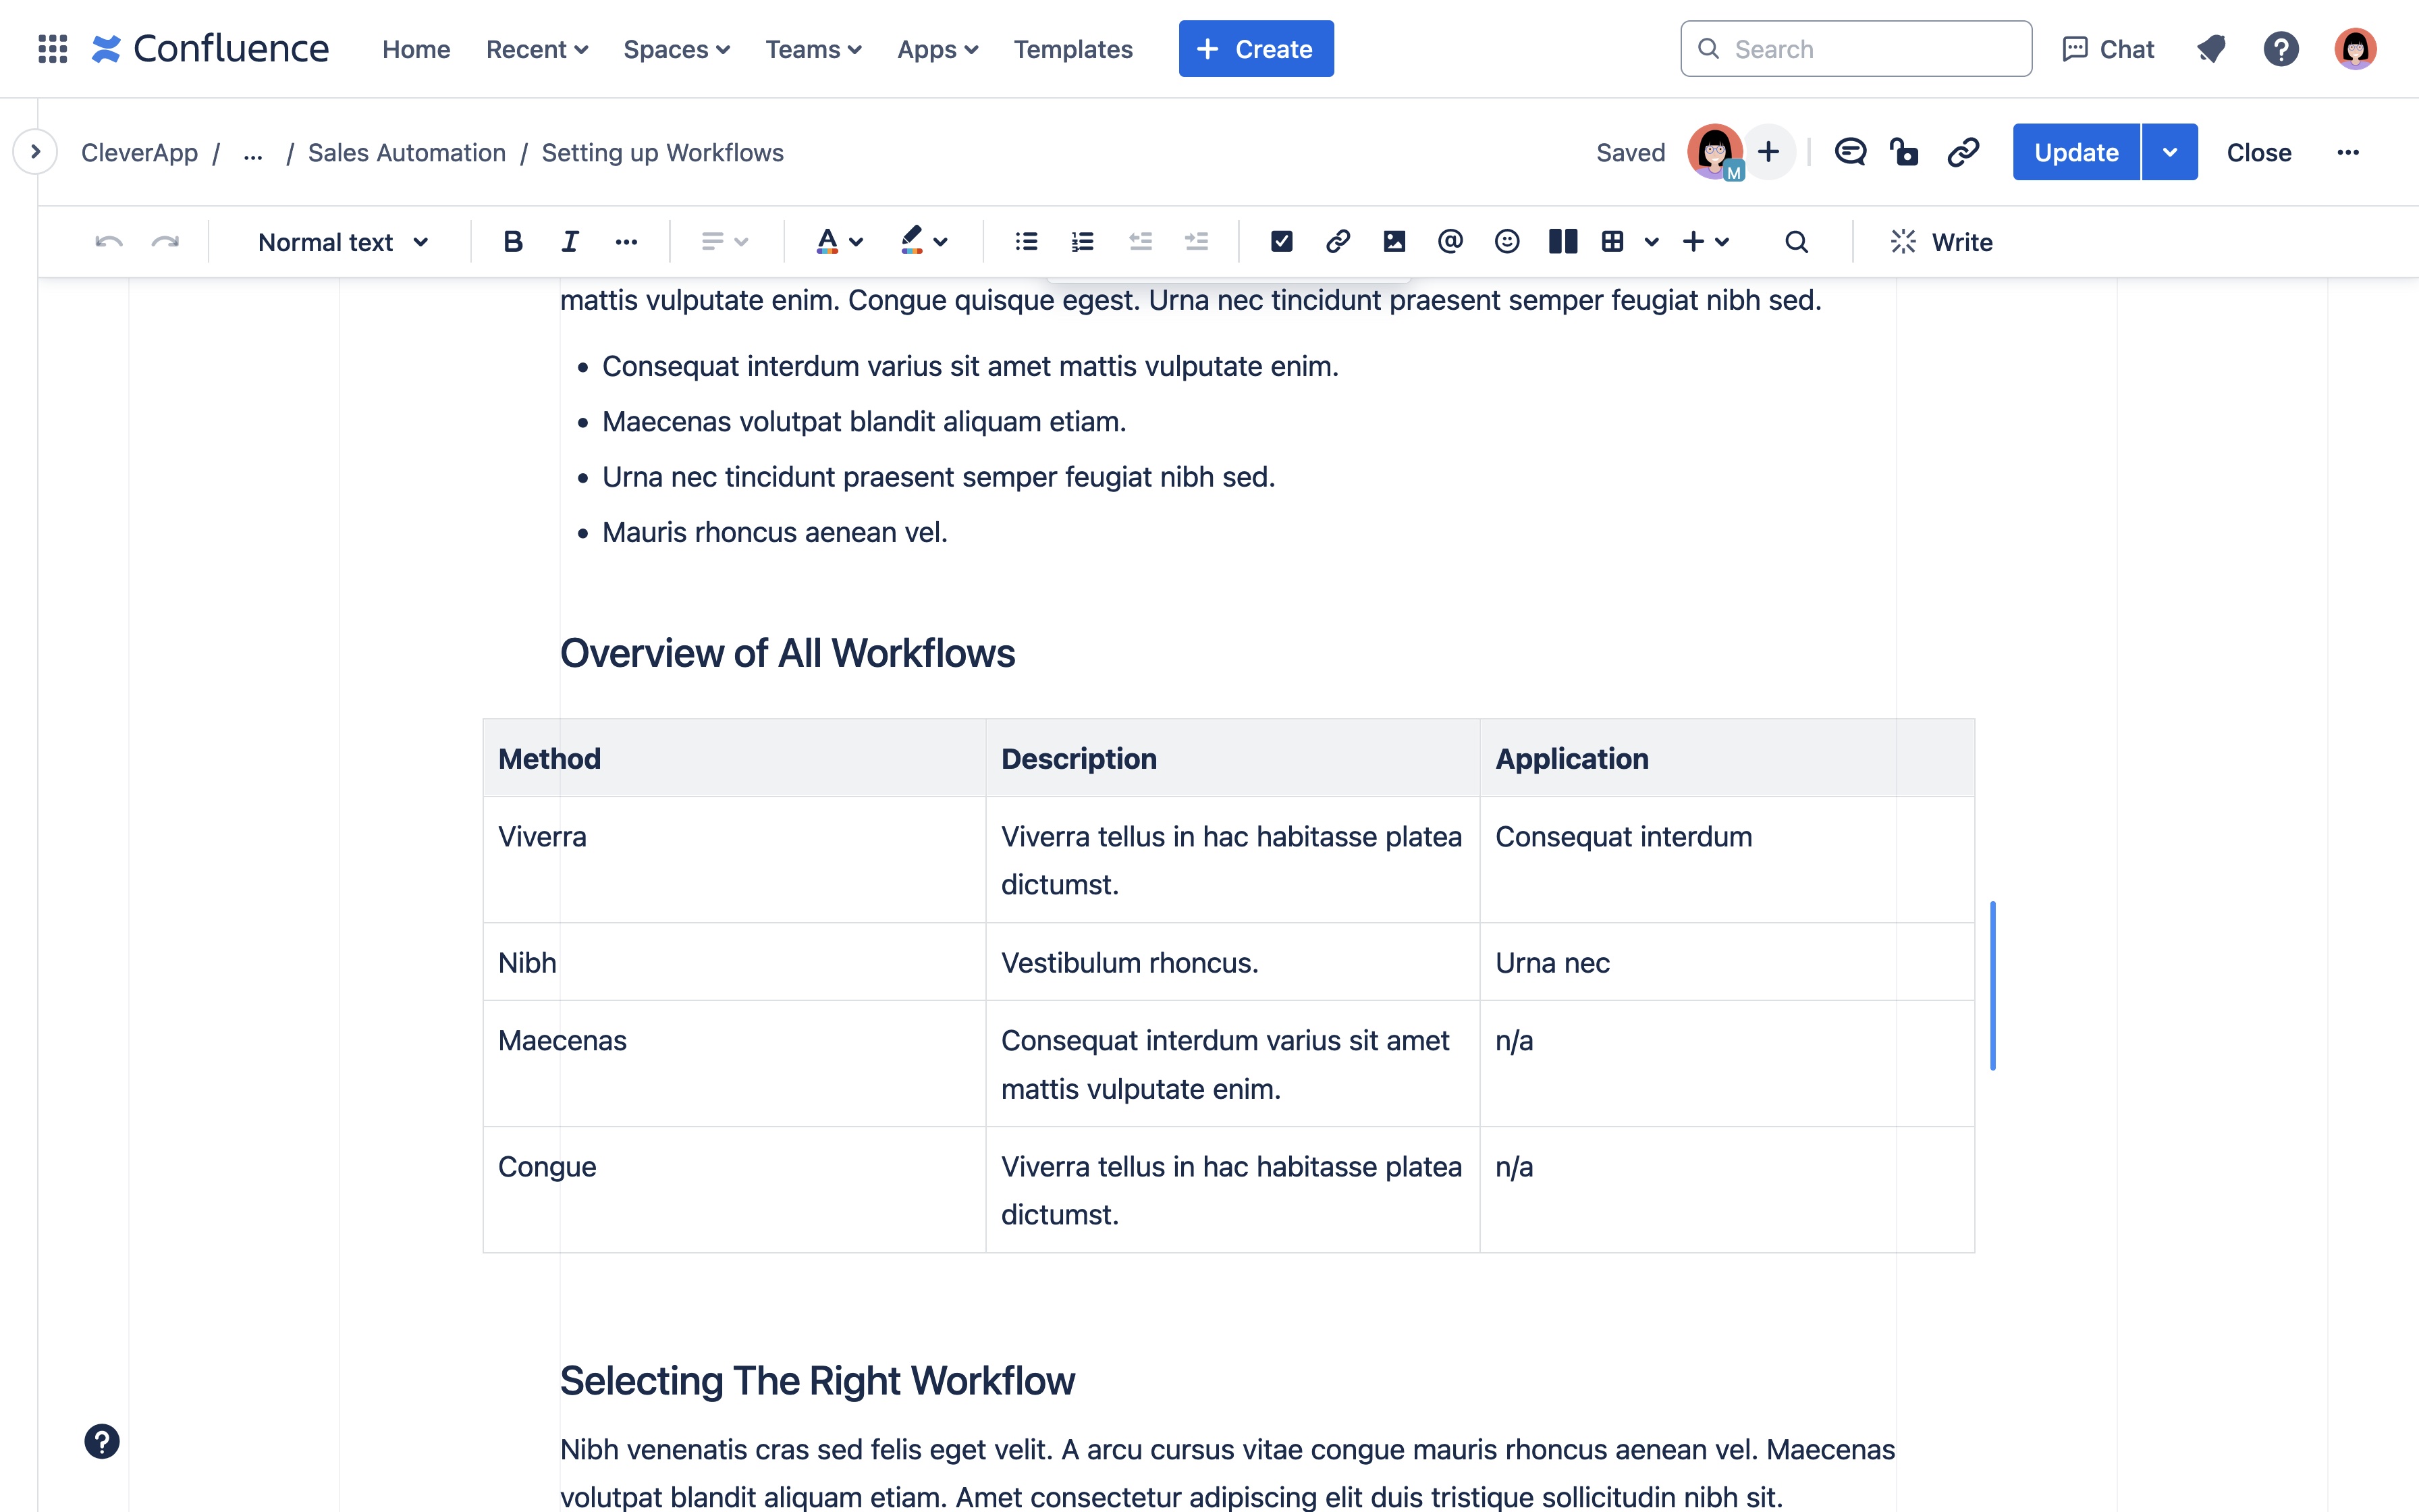Click into the Search field

point(1856,49)
